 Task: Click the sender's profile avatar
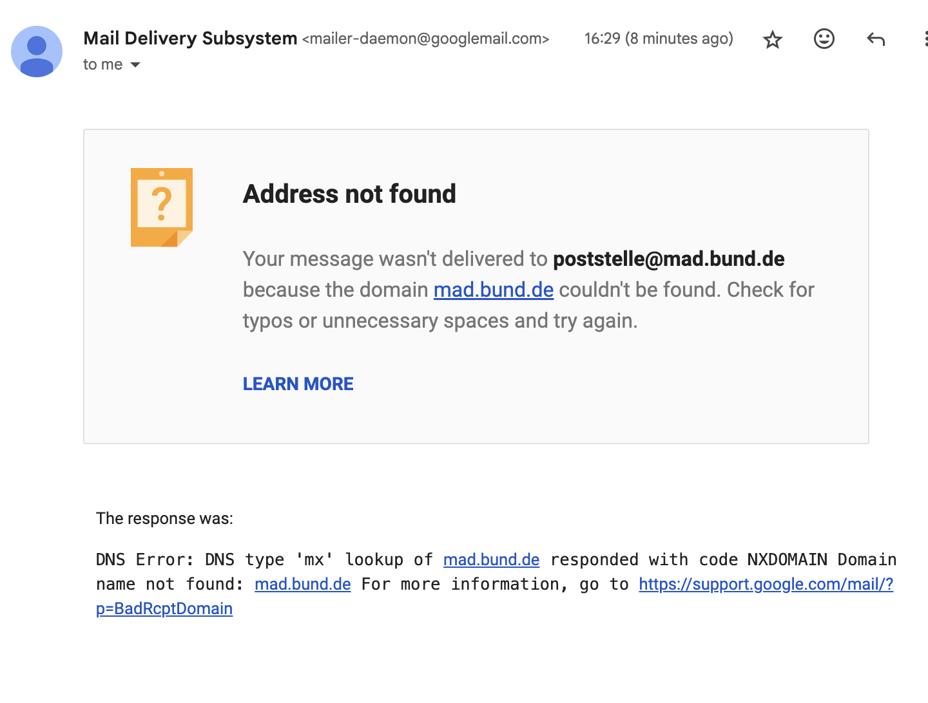(x=37, y=52)
